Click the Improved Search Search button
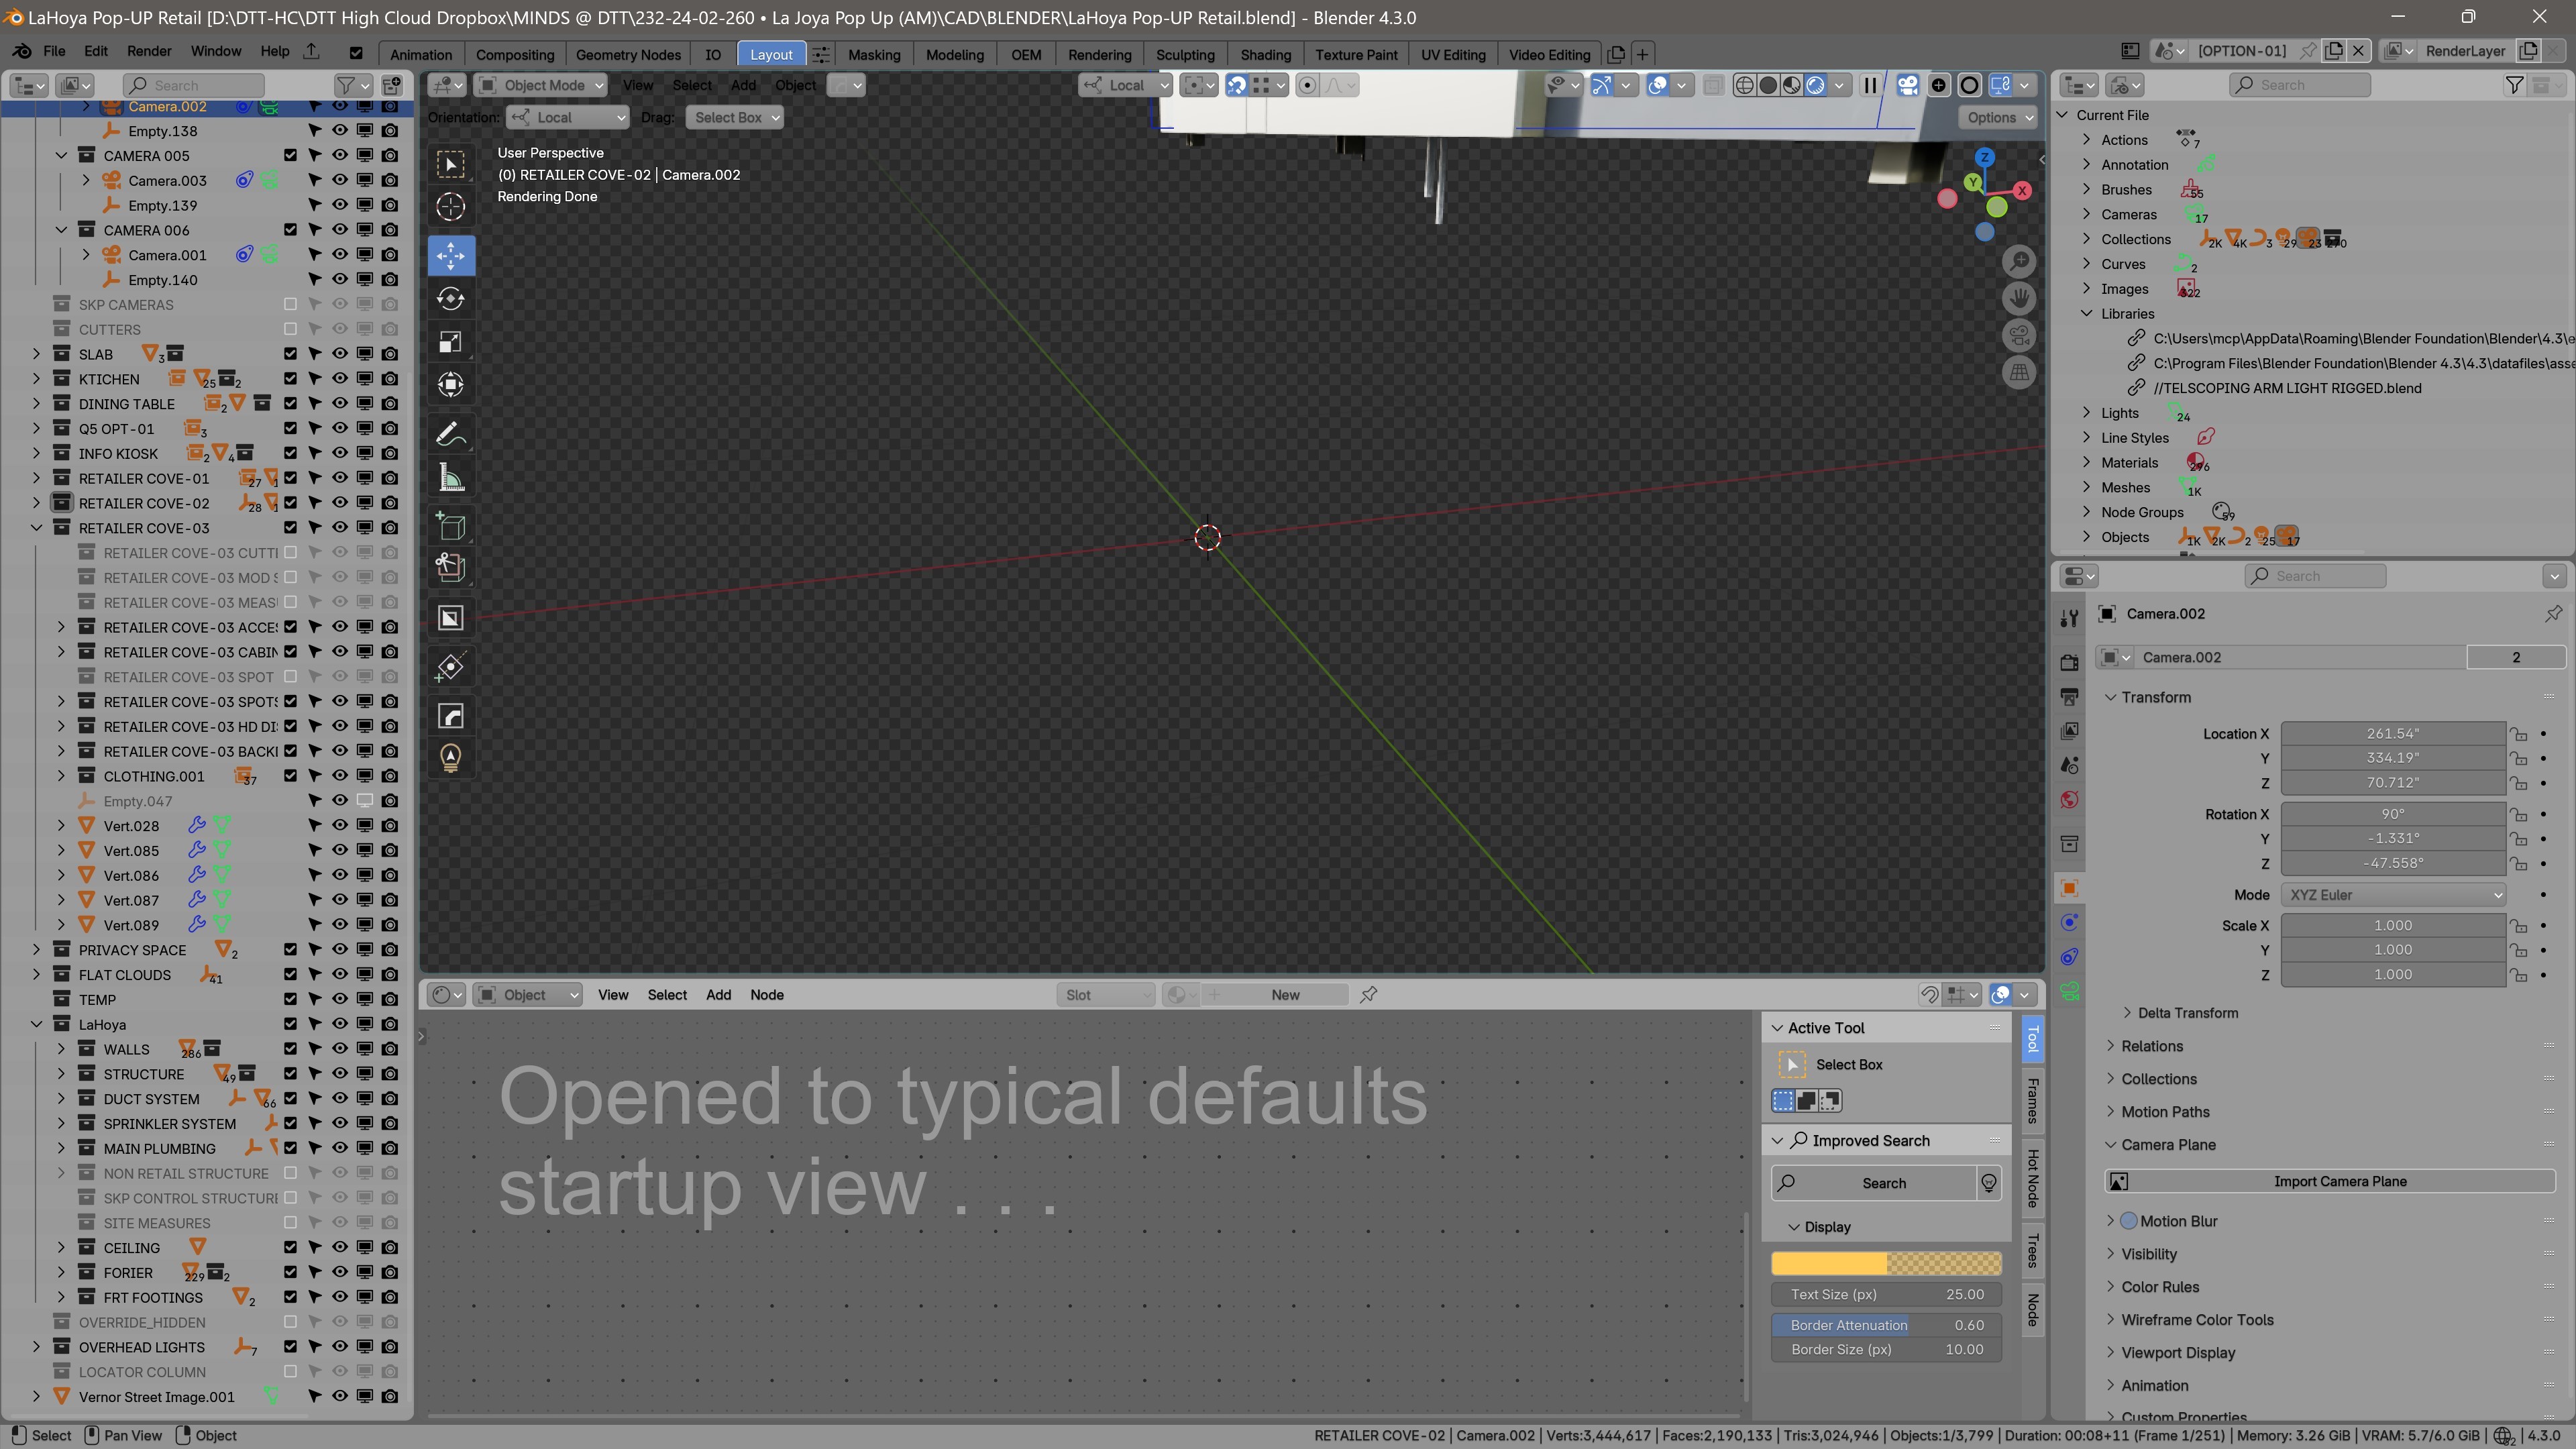The height and width of the screenshot is (1449, 2576). pos(1873,1183)
